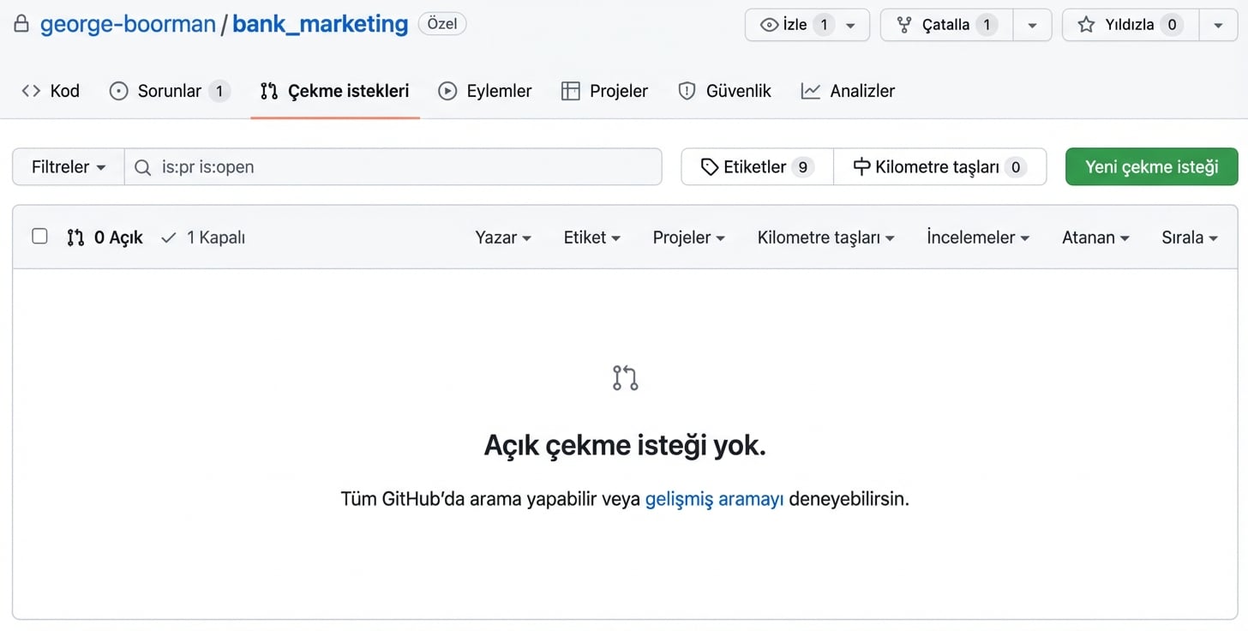Open Projeler via table icon
This screenshot has width=1248, height=631.
(x=570, y=90)
